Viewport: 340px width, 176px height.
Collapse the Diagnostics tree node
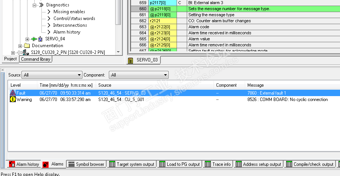pos(34,5)
